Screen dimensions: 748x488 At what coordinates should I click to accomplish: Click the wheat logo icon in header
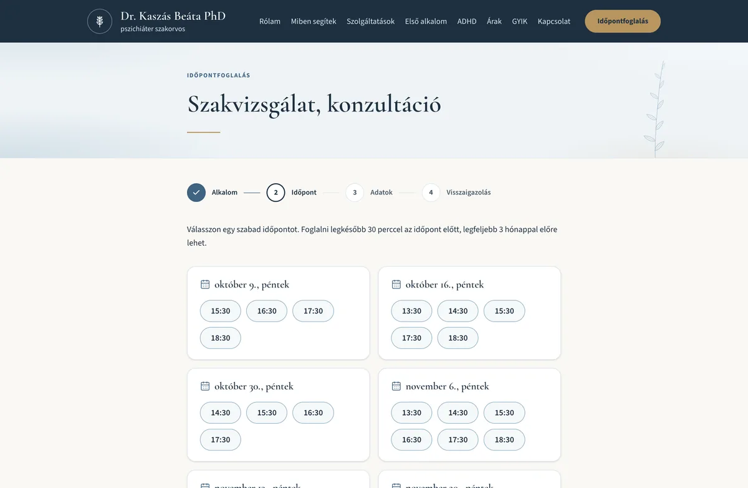(100, 21)
